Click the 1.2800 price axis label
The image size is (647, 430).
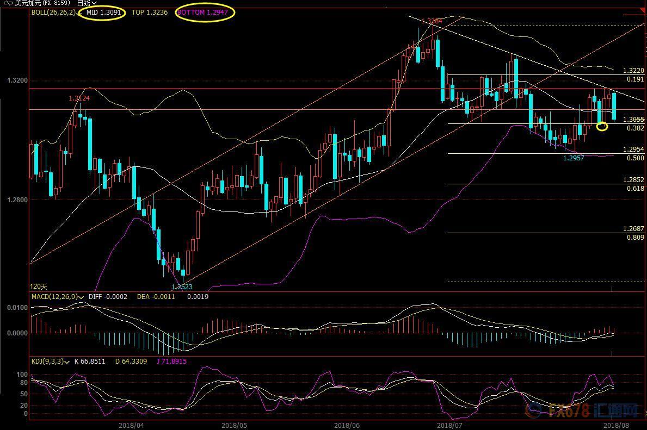pyautogui.click(x=17, y=200)
